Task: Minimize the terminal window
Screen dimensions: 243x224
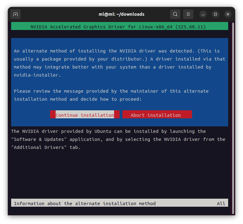Action: pos(203,14)
